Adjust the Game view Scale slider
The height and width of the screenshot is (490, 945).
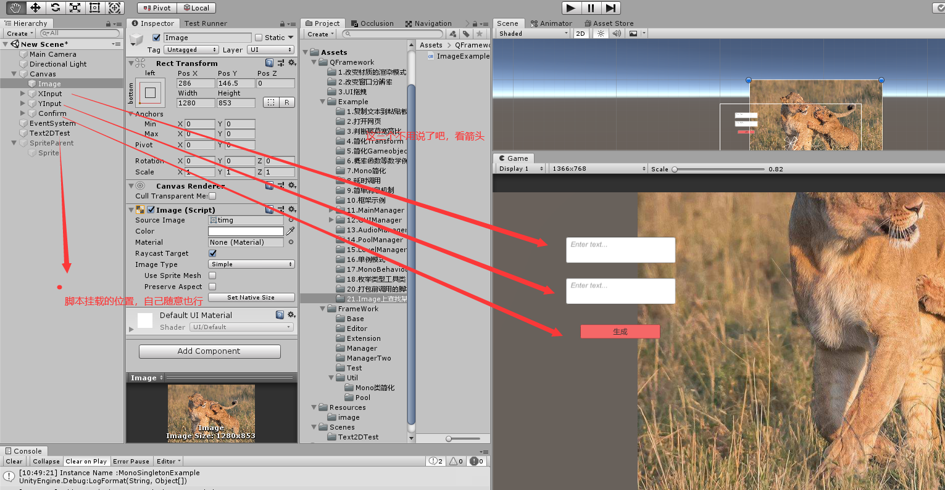(x=718, y=169)
